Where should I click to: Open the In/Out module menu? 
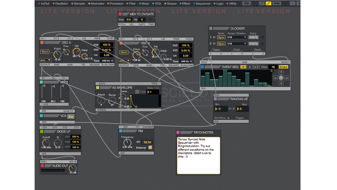44,4
